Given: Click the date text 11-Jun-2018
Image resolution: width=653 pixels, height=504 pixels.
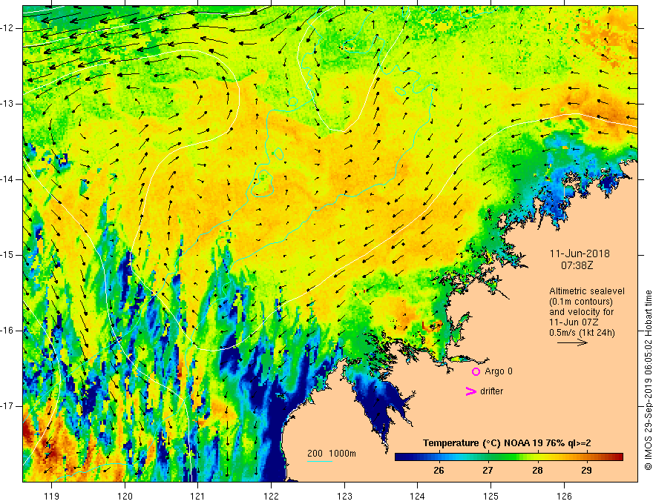Looking at the screenshot, I should pos(580,253).
